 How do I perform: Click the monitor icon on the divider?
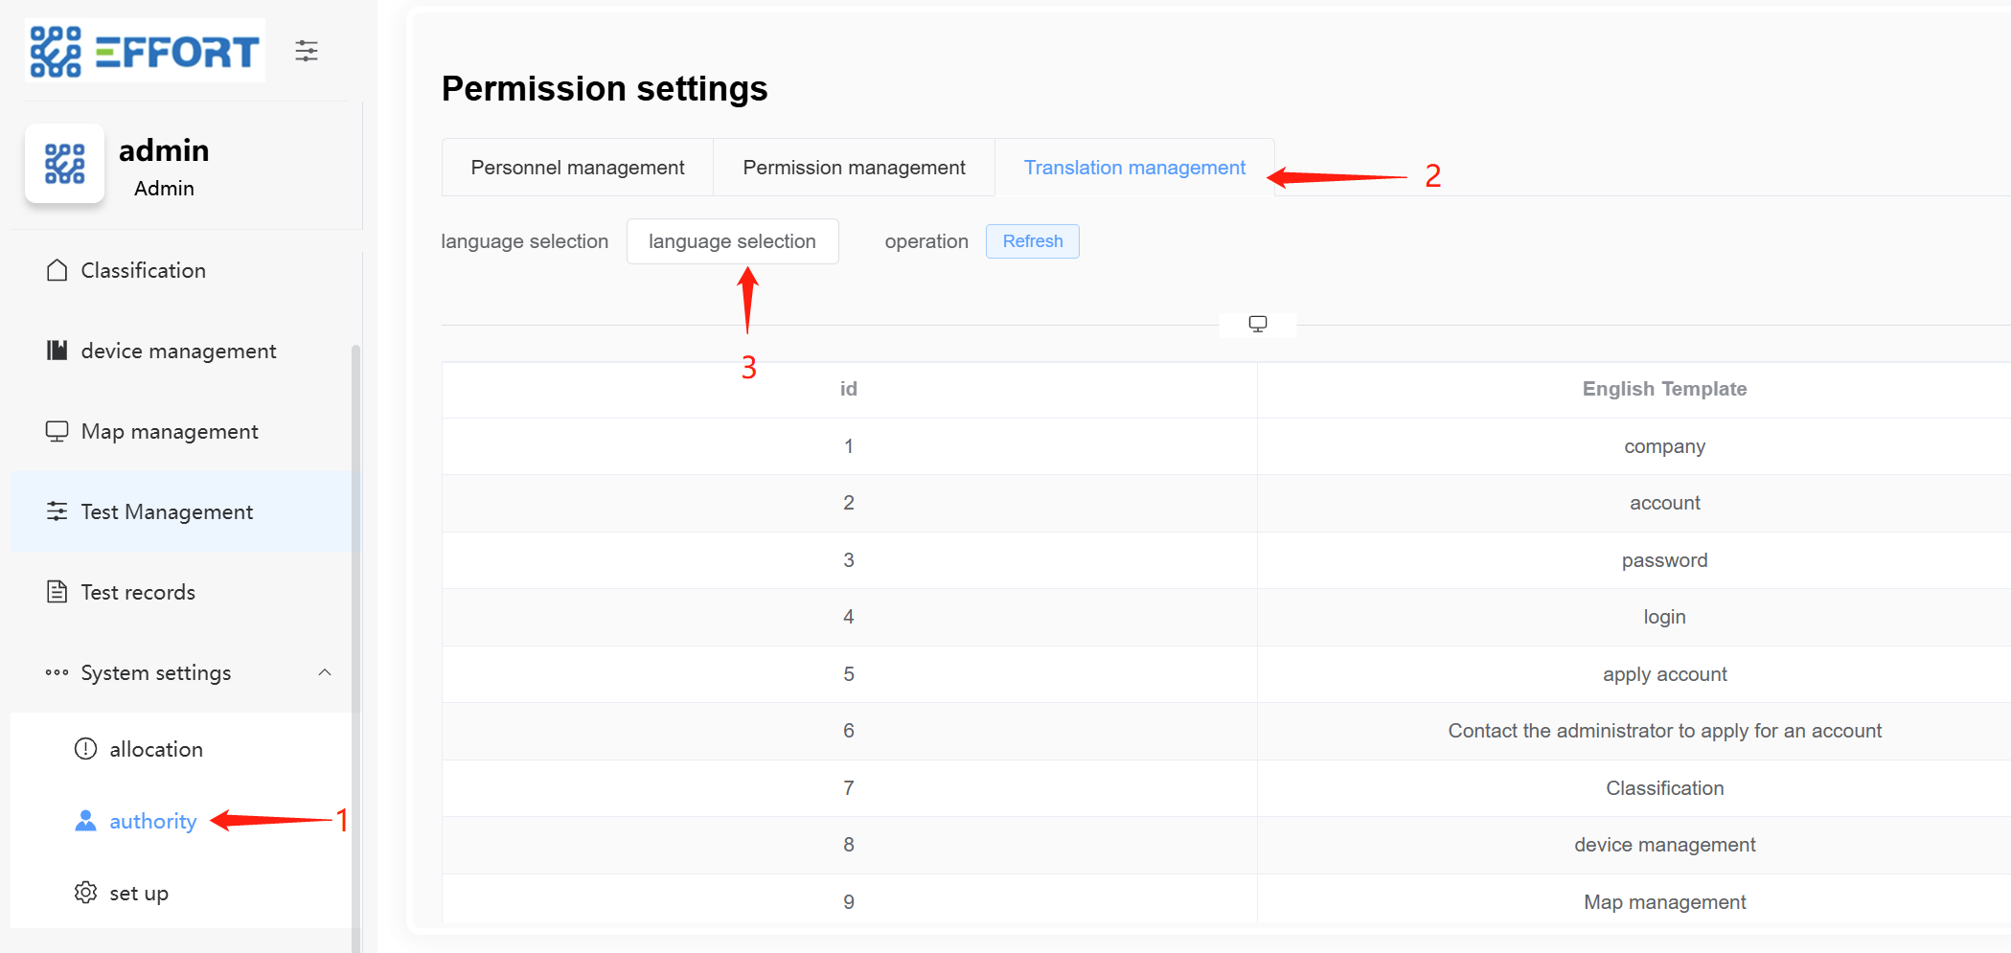click(1258, 325)
